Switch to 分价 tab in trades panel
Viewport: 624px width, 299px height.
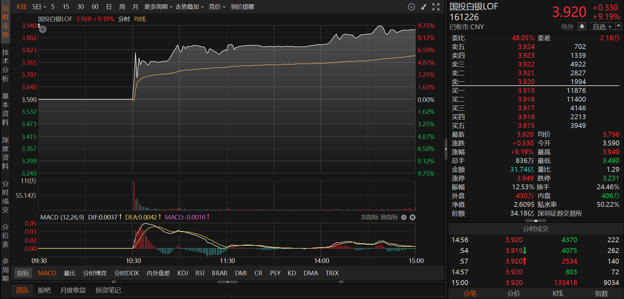(x=514, y=293)
